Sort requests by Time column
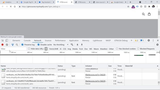 [x=120, y=66]
